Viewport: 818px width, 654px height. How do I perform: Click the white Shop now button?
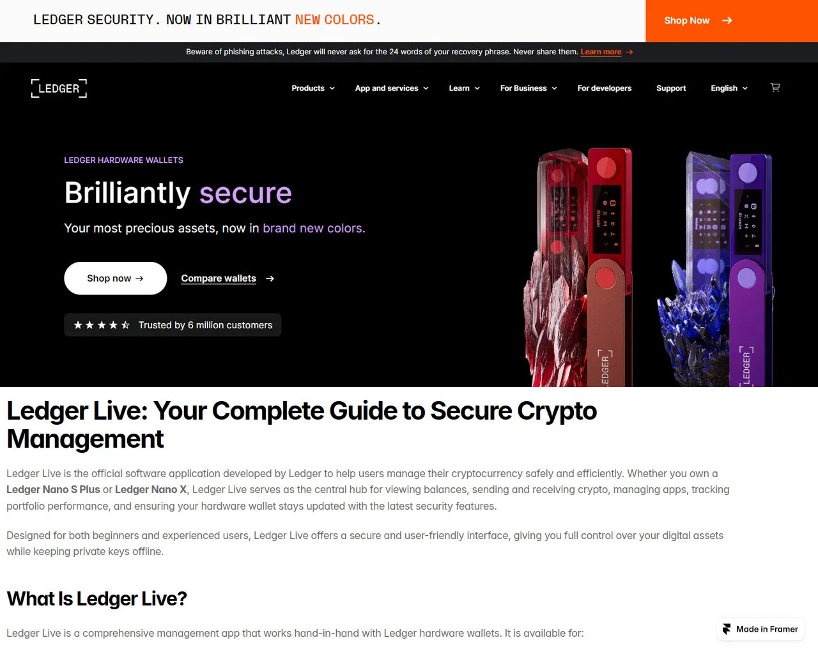pos(116,278)
